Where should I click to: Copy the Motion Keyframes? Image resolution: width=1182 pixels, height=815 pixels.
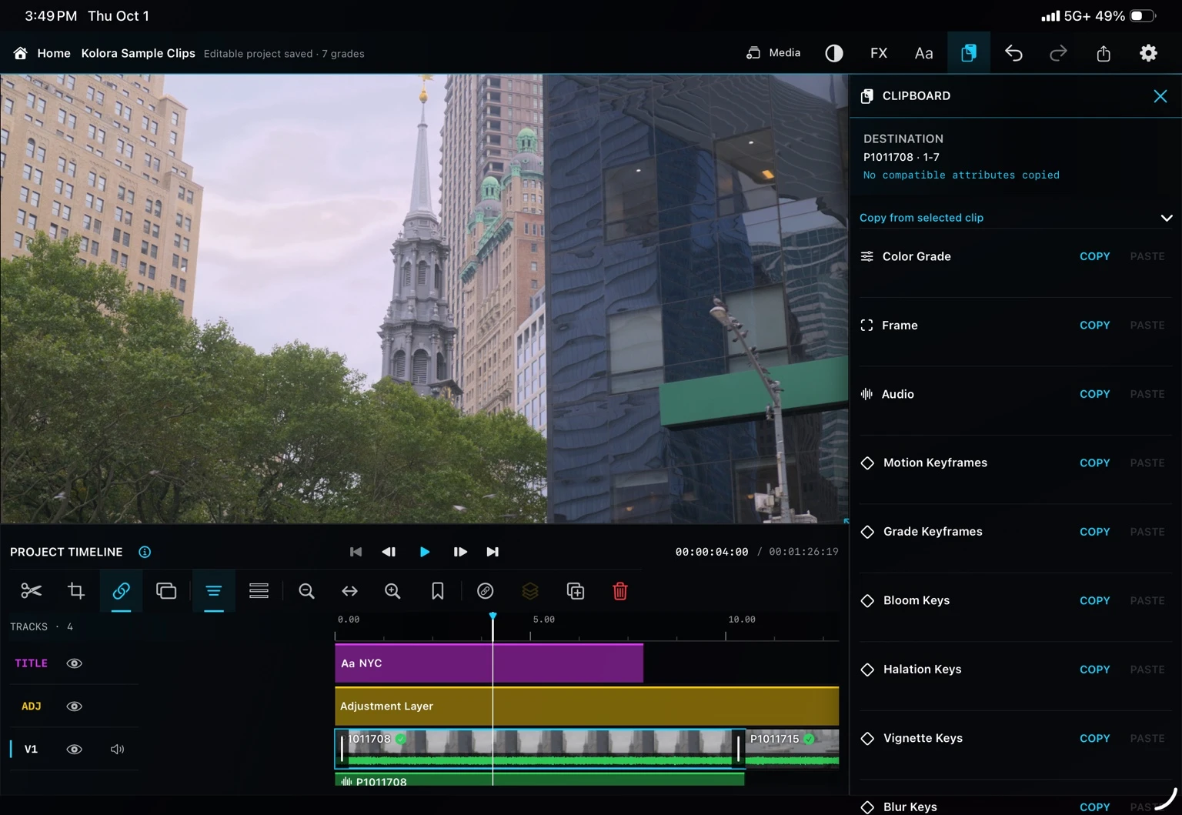coord(1094,463)
